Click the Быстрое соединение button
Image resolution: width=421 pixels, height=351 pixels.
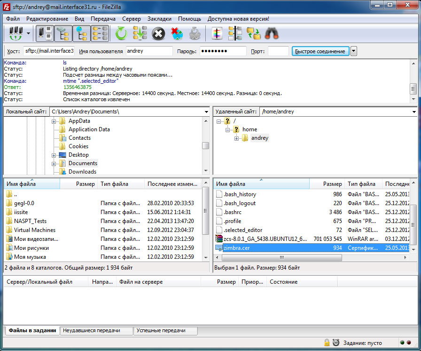(x=320, y=51)
